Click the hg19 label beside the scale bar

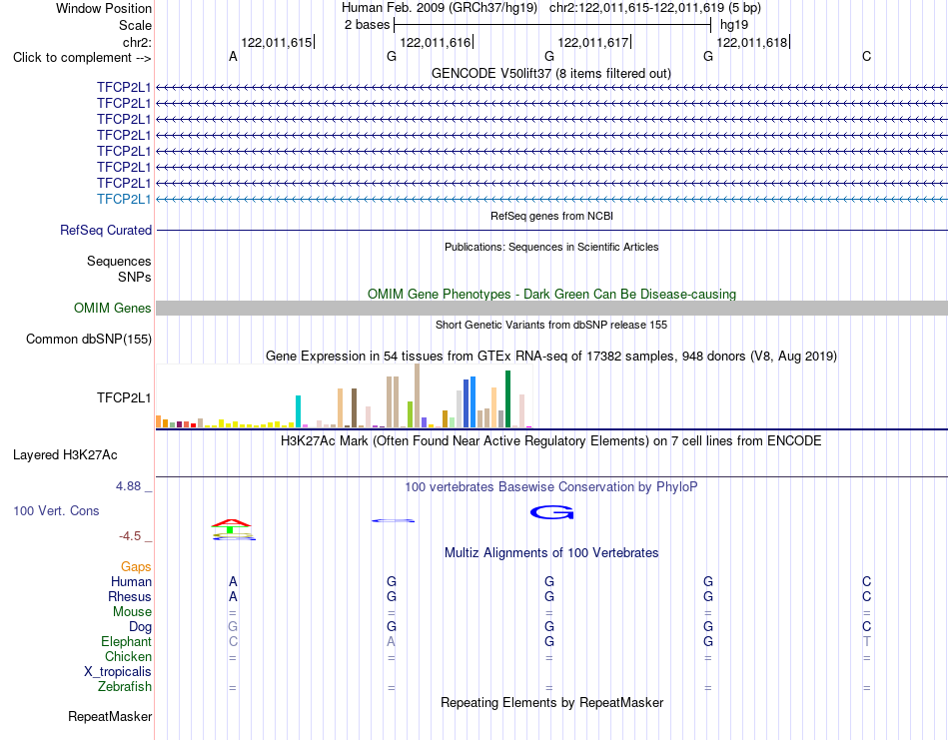tap(734, 25)
